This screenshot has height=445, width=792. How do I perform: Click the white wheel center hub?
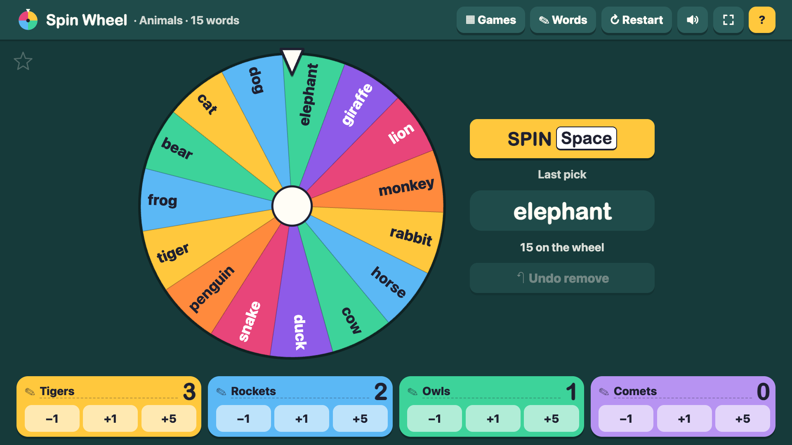click(x=292, y=206)
